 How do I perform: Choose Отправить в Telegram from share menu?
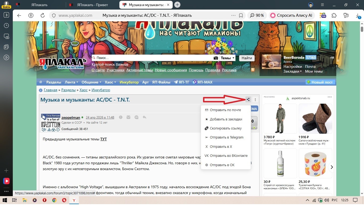227,137
